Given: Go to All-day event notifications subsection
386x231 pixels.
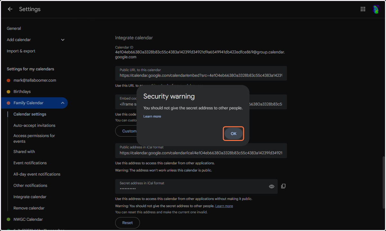Looking at the screenshot, I should click(37, 174).
